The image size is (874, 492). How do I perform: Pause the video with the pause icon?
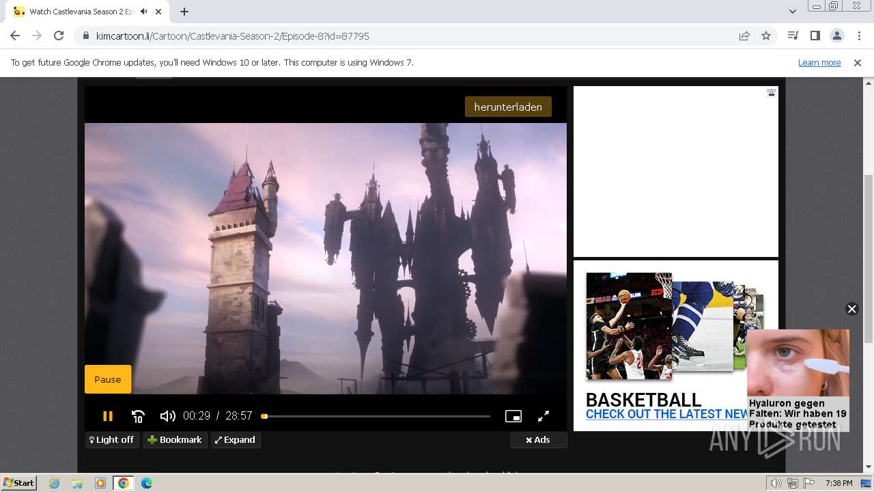pos(108,416)
